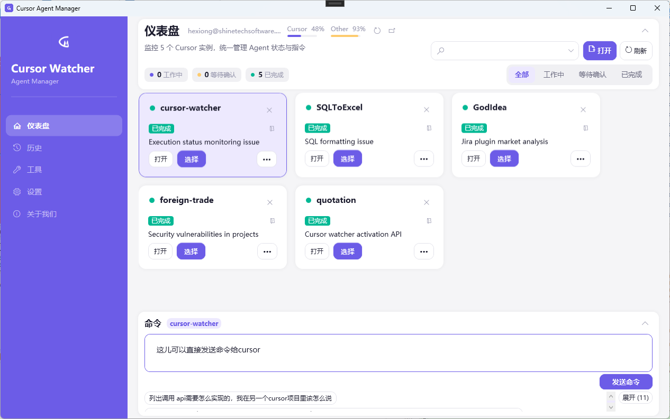Viewport: 670px width, 419px height.
Task: Click the 刷新 refresh button
Action: click(636, 51)
